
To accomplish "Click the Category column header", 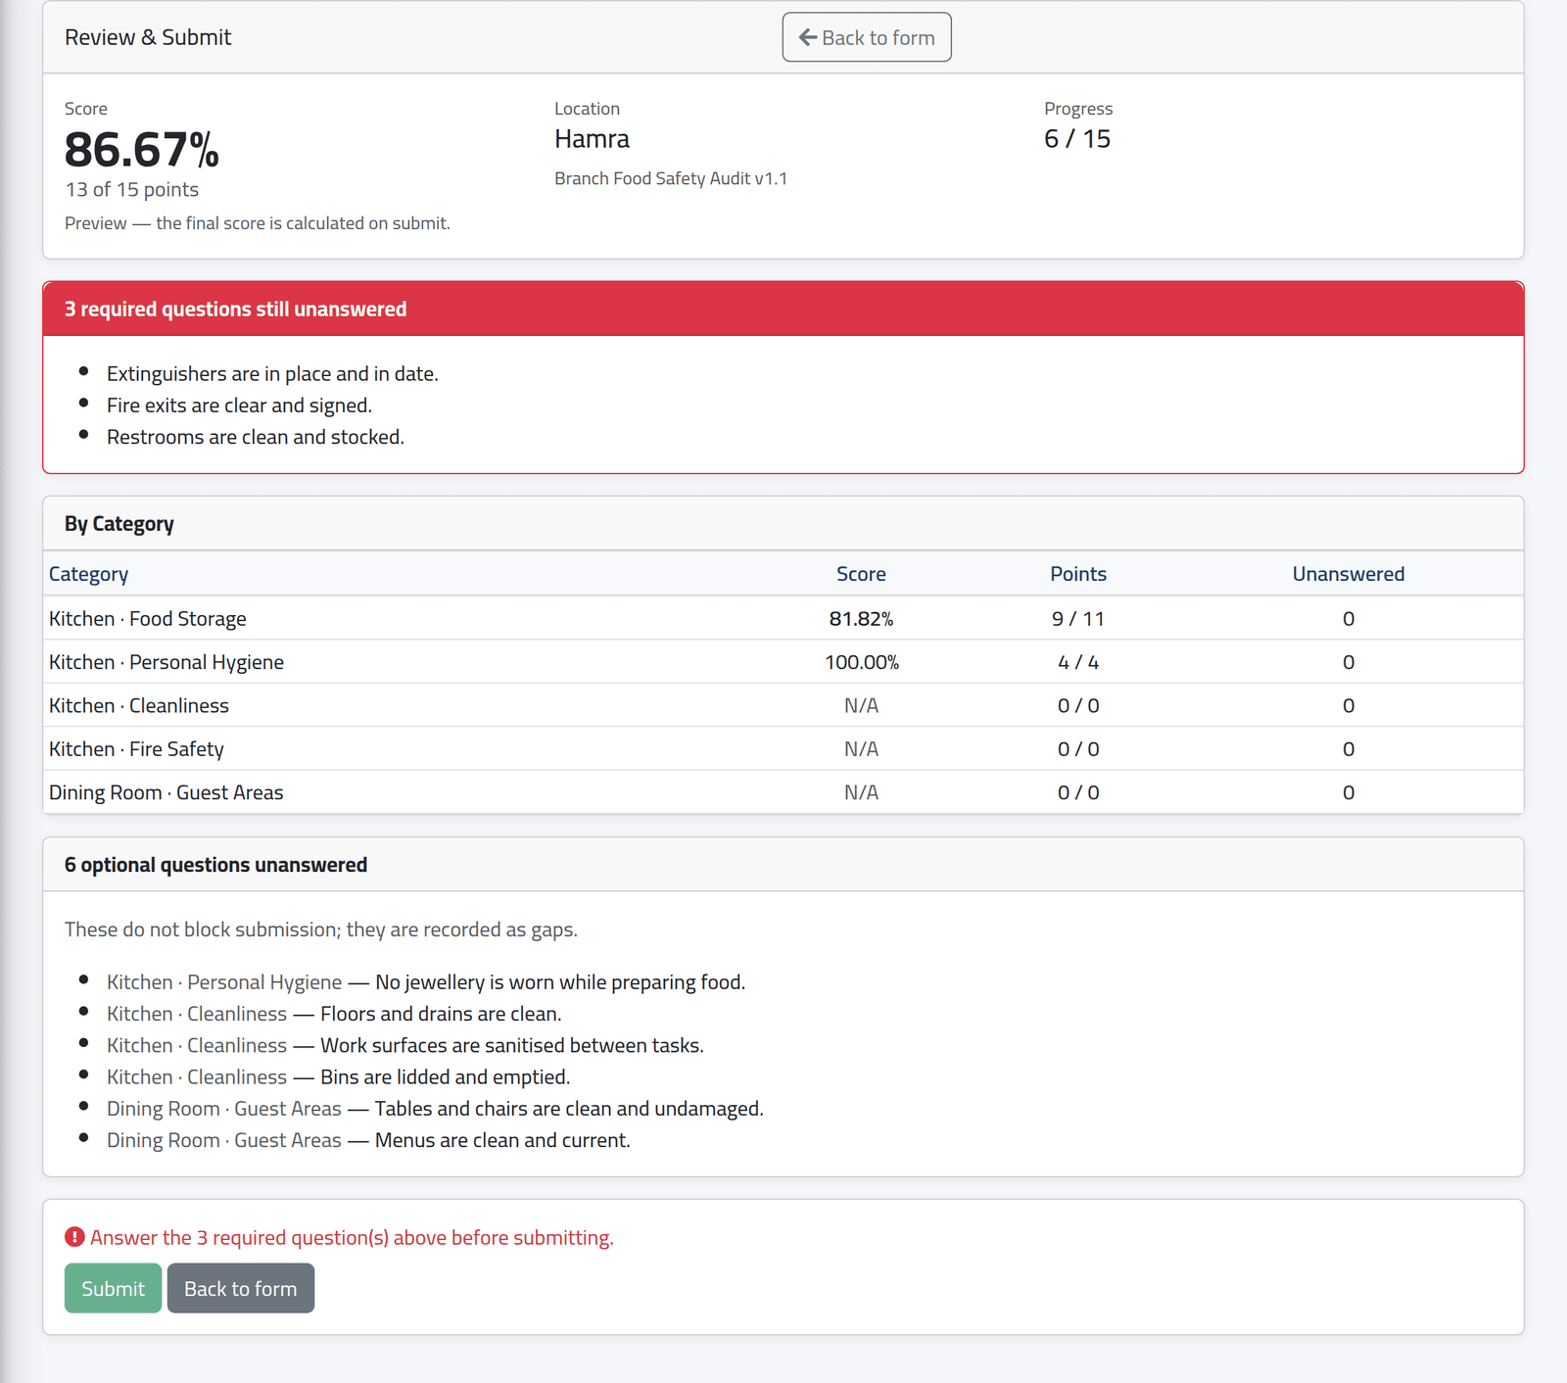I will pyautogui.click(x=89, y=574).
